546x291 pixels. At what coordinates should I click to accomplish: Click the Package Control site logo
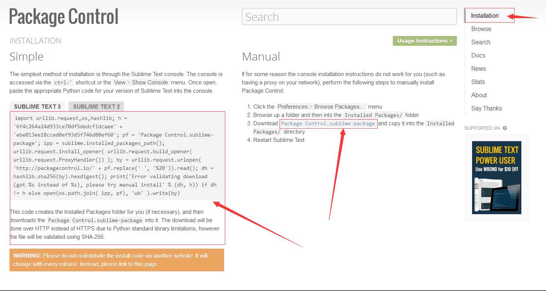64,17
